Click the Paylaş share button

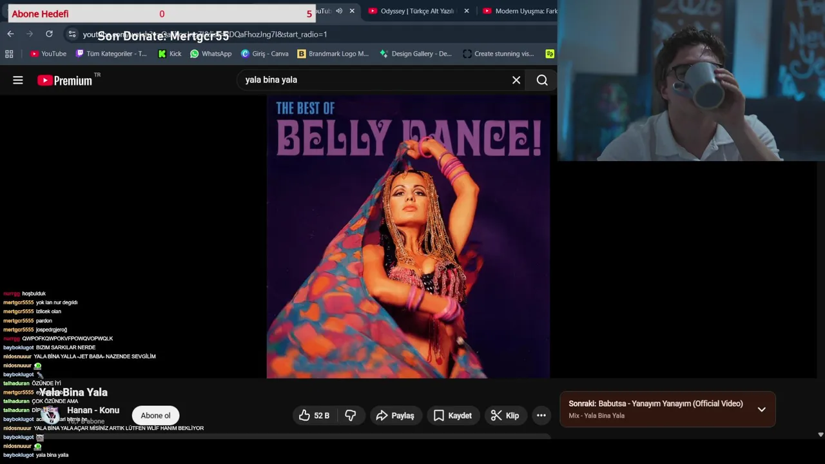[395, 416]
